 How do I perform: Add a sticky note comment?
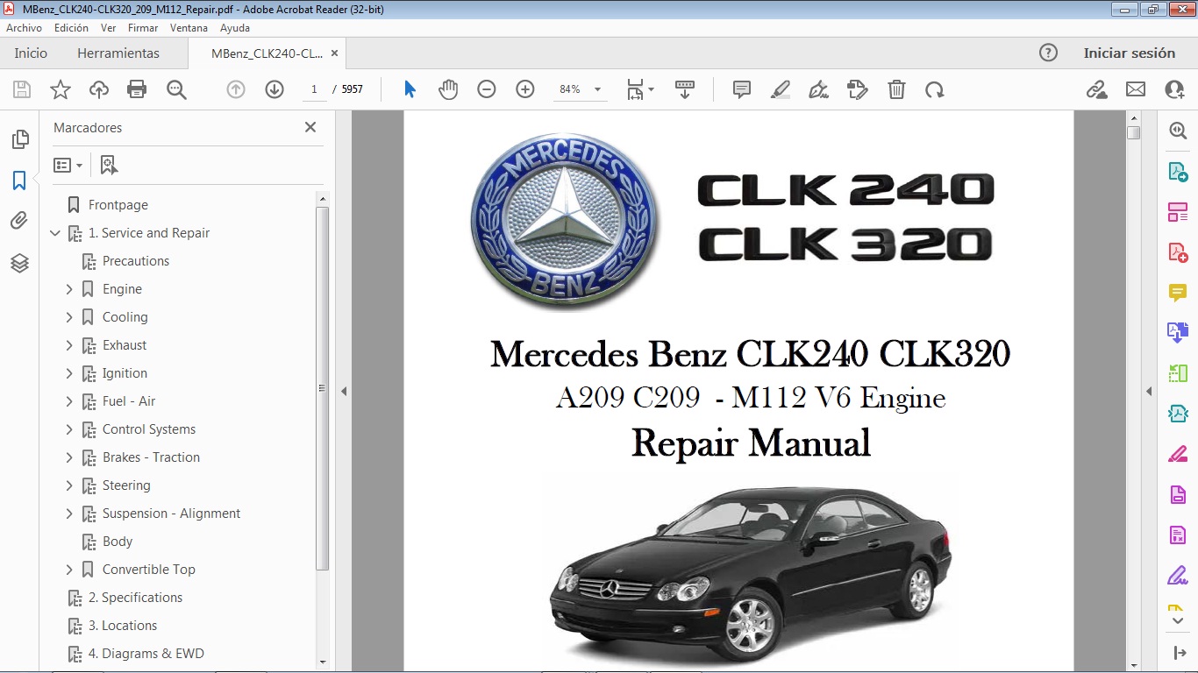click(x=741, y=89)
